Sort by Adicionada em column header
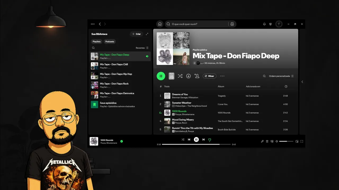 point(253,87)
